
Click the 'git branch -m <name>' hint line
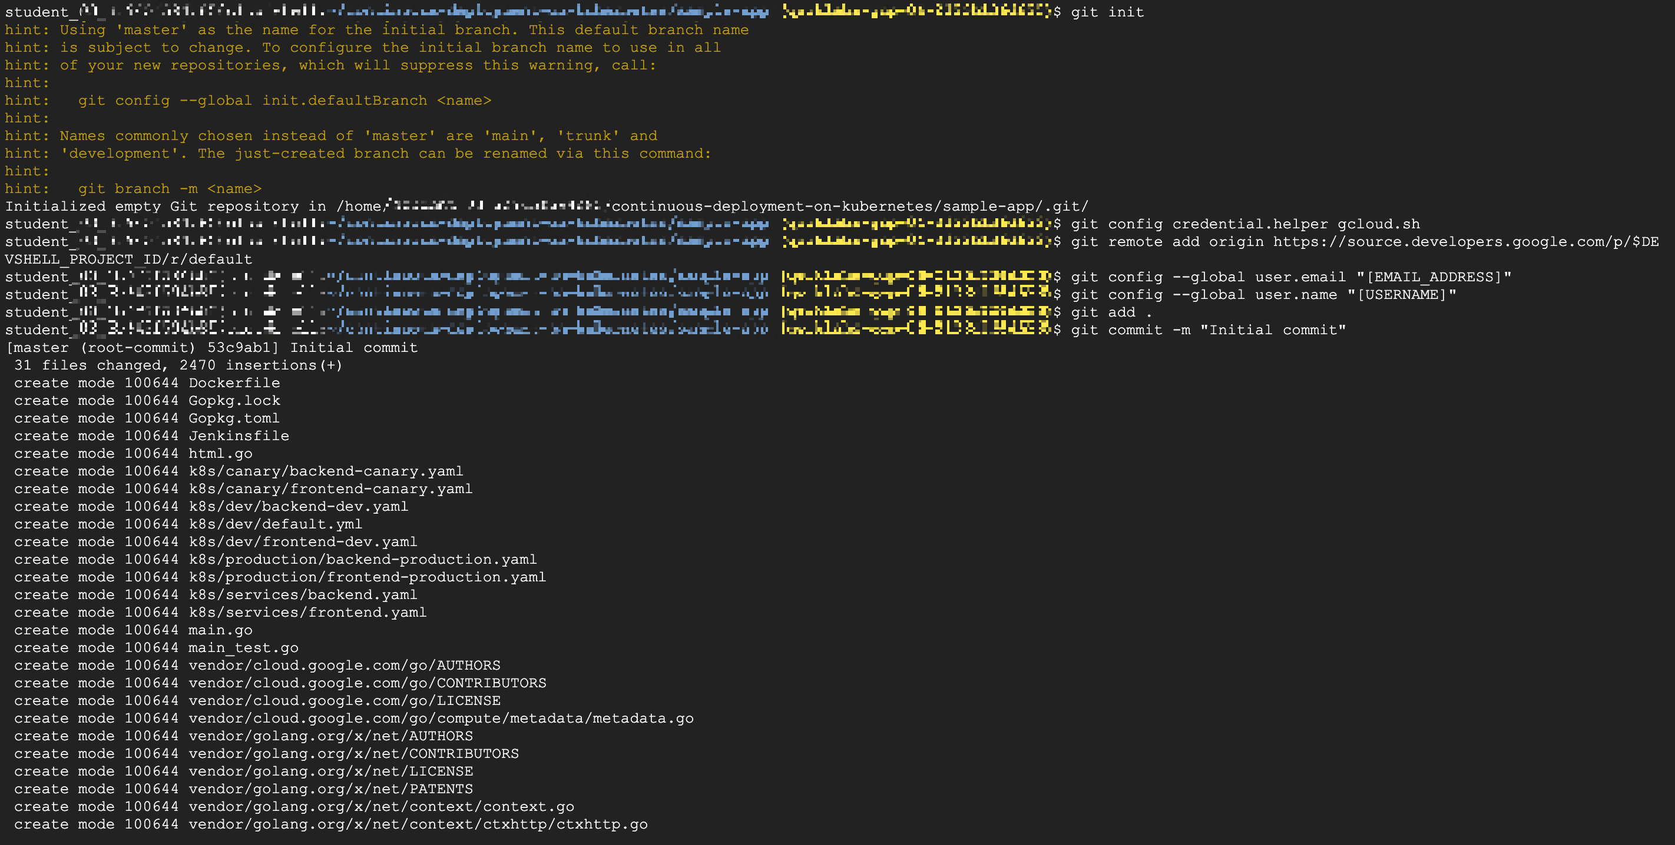click(x=169, y=189)
